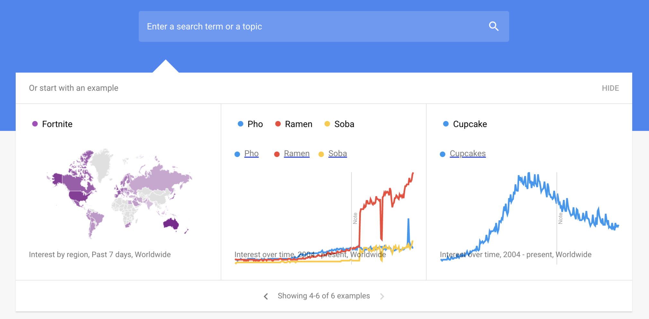Click the magnifying glass search icon
This screenshot has width=649, height=319.
click(493, 26)
